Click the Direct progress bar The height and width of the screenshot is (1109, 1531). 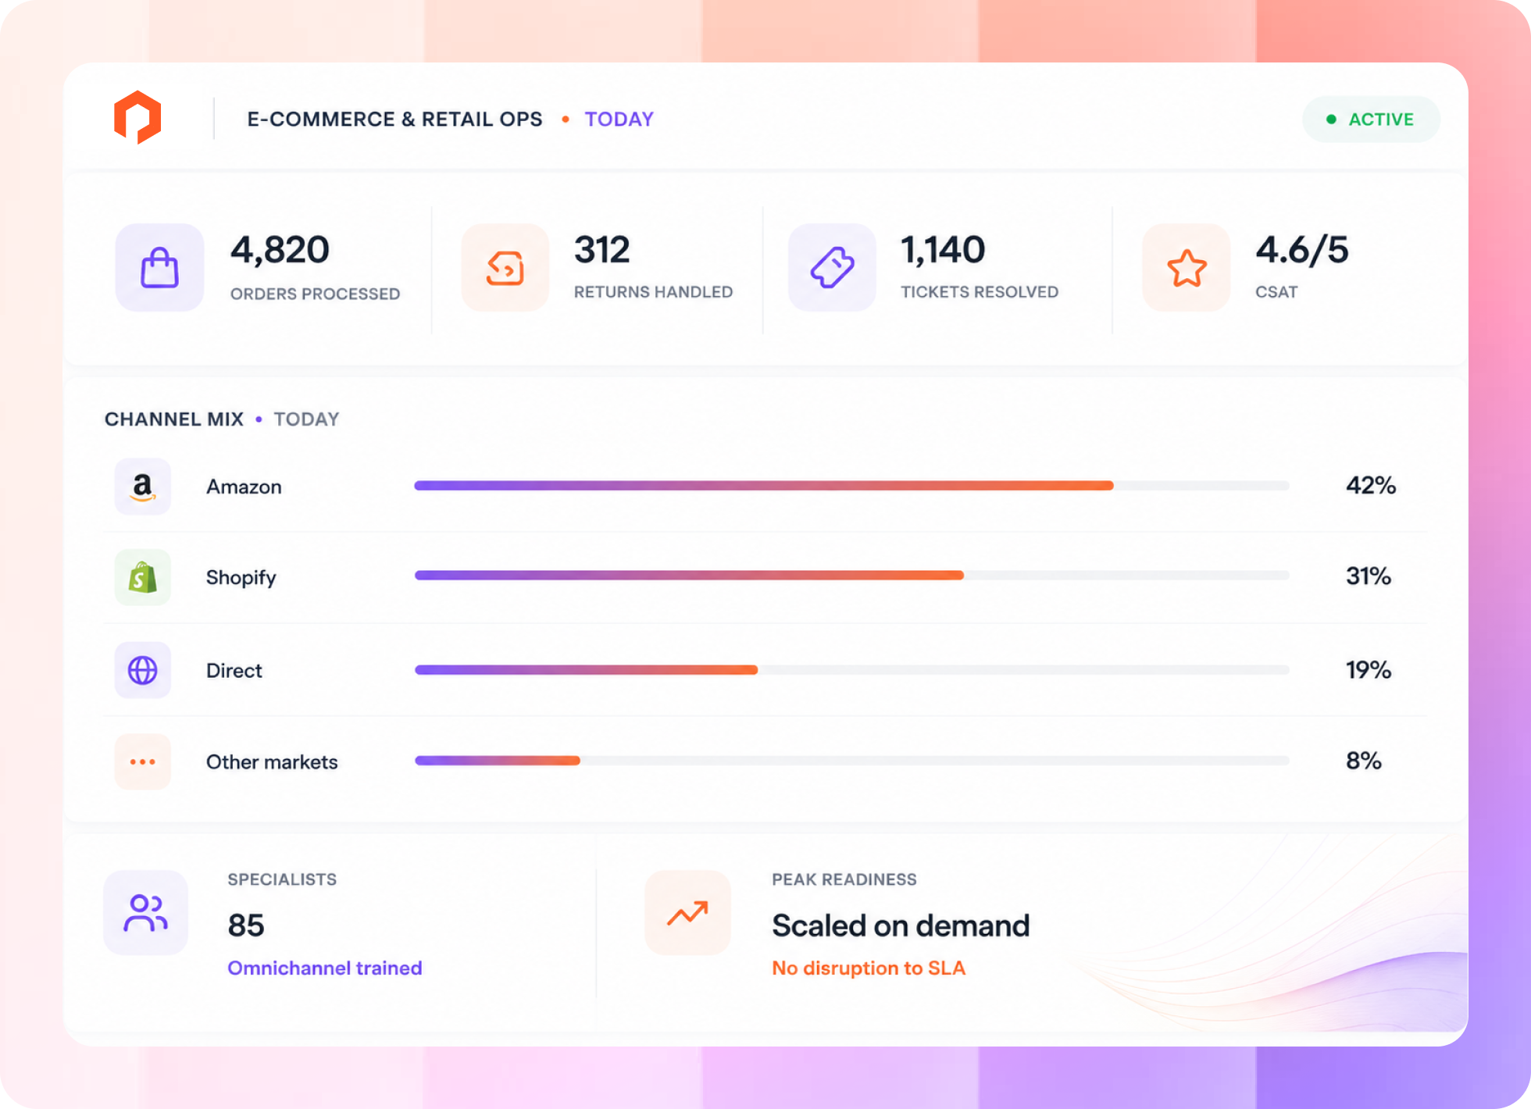(x=851, y=670)
